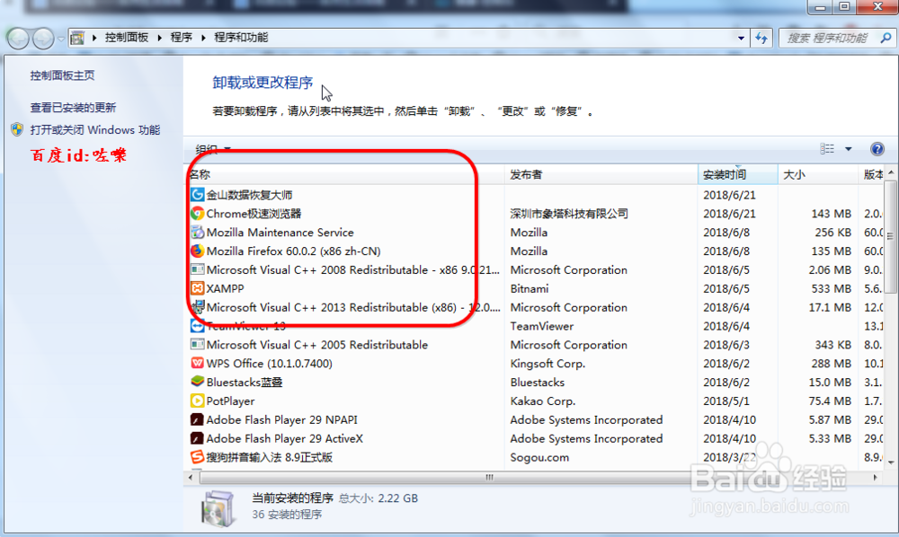Click size value 533 MB
Image resolution: width=899 pixels, height=537 pixels.
tap(831, 288)
